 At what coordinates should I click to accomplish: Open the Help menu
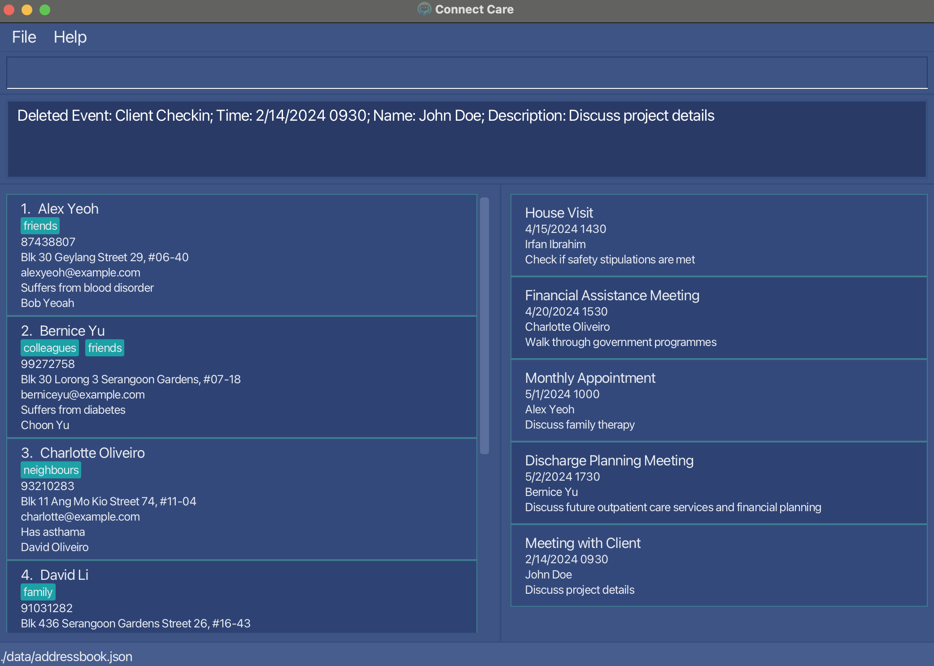pos(70,37)
